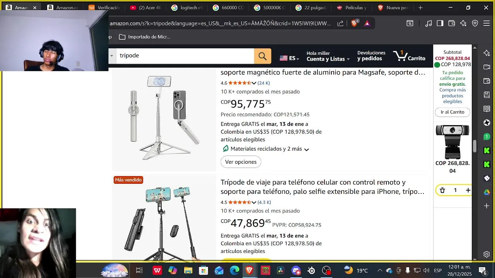Click the tripode search input field
Screen dimensions: 495x278
click(x=185, y=56)
